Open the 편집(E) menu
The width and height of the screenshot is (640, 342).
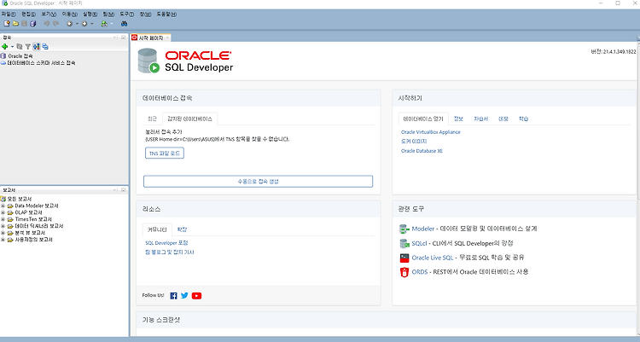tap(28, 14)
